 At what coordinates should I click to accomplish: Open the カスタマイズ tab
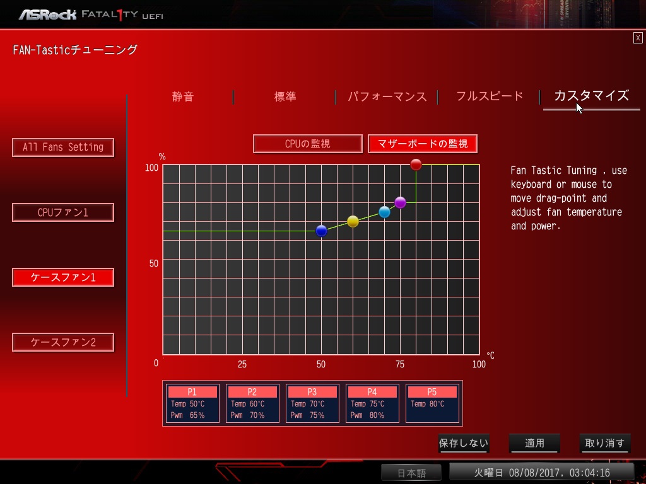(x=591, y=96)
